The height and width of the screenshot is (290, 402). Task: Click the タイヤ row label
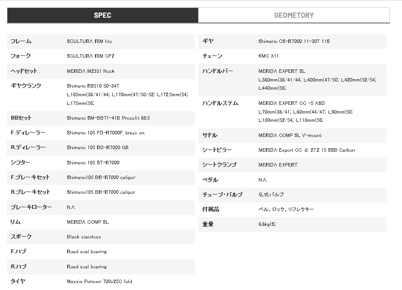point(18,281)
